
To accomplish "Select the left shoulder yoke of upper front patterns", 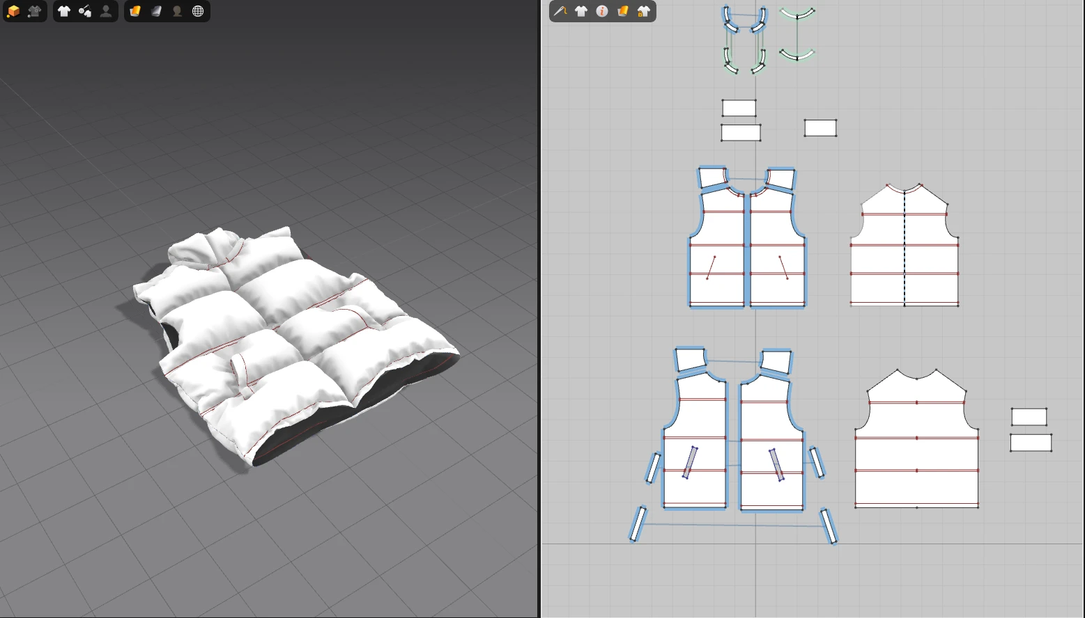I will pyautogui.click(x=712, y=177).
